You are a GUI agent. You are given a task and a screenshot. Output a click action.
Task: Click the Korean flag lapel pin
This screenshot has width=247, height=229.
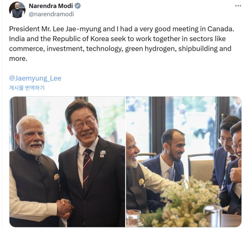pyautogui.click(x=102, y=156)
